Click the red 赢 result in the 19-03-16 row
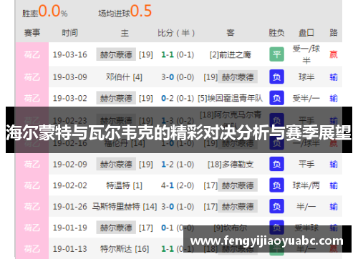This screenshot has width=358, height=259. [334, 54]
